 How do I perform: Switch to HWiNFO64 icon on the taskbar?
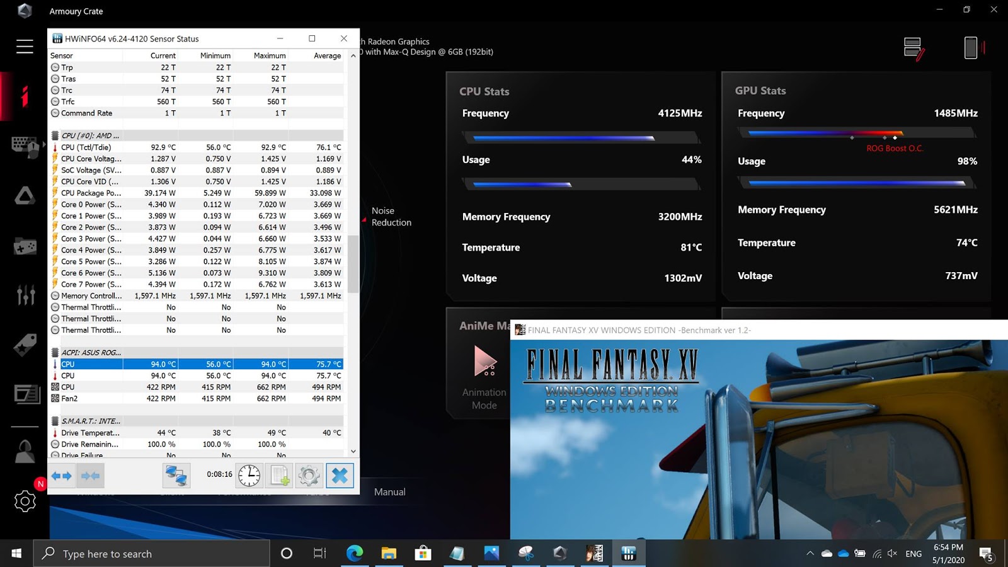coord(628,553)
